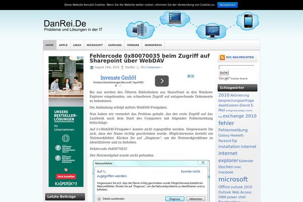Open the APPLE menu category

click(x=64, y=45)
